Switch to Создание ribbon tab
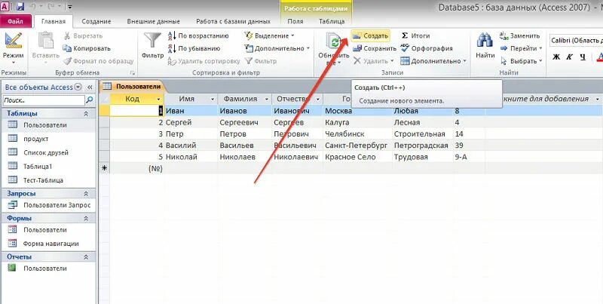Viewport: 603px width, 304px height. [x=96, y=22]
